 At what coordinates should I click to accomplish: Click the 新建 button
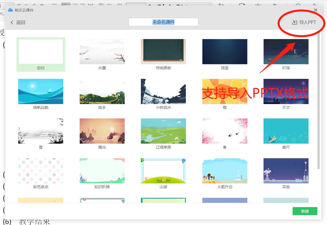(x=305, y=211)
